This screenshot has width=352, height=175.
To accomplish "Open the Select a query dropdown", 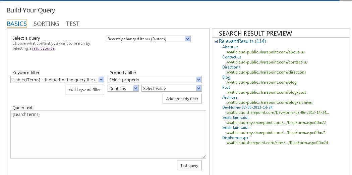I will point(148,39).
